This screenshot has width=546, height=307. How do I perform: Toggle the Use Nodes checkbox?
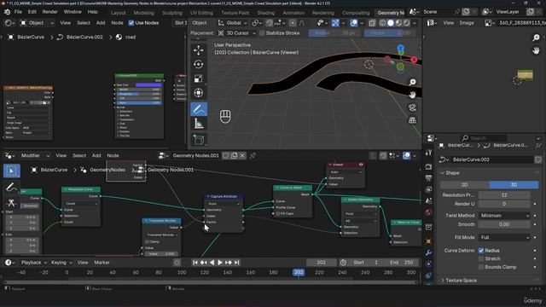point(131,23)
